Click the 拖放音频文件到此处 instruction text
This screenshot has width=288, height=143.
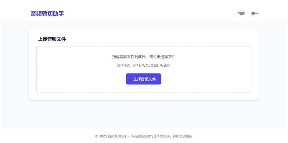coord(130,57)
